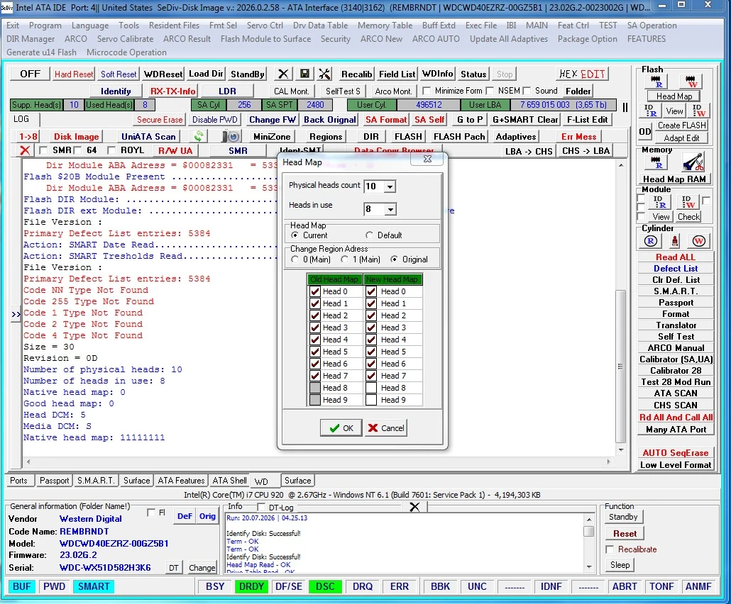Viewport: 731px width, 604px height.
Task: Click the Flash ID read icon
Action: coord(650,111)
